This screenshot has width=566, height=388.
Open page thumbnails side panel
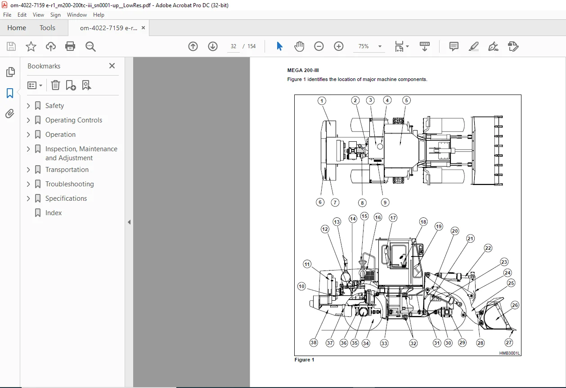10,72
